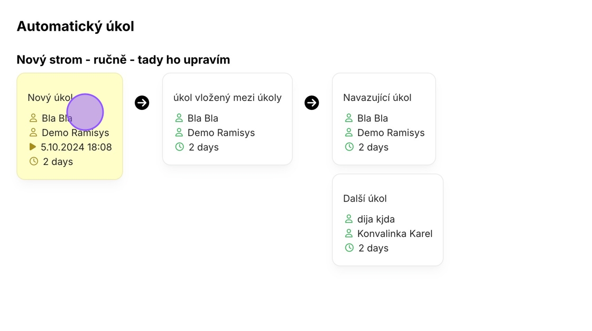Click clock icon in Další úkol card
The image size is (592, 331).
click(349, 248)
